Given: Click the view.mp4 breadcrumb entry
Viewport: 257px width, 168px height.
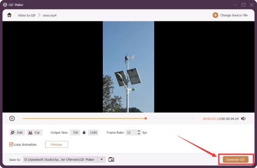Looking at the screenshot, I should click(x=50, y=15).
